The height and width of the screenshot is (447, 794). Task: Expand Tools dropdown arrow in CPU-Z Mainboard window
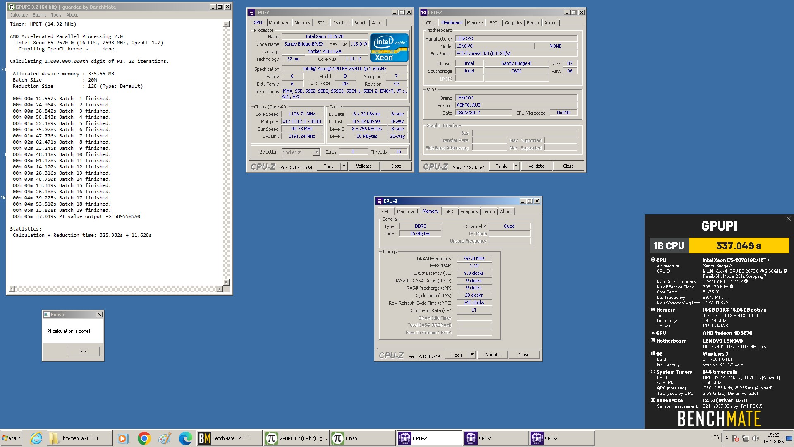(516, 166)
